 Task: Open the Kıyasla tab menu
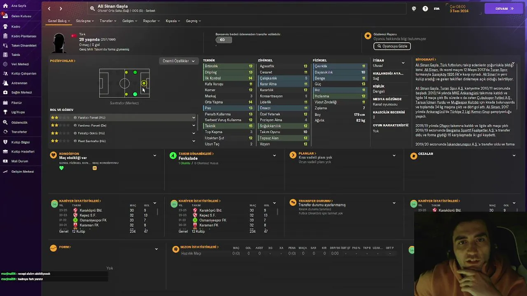click(x=173, y=21)
